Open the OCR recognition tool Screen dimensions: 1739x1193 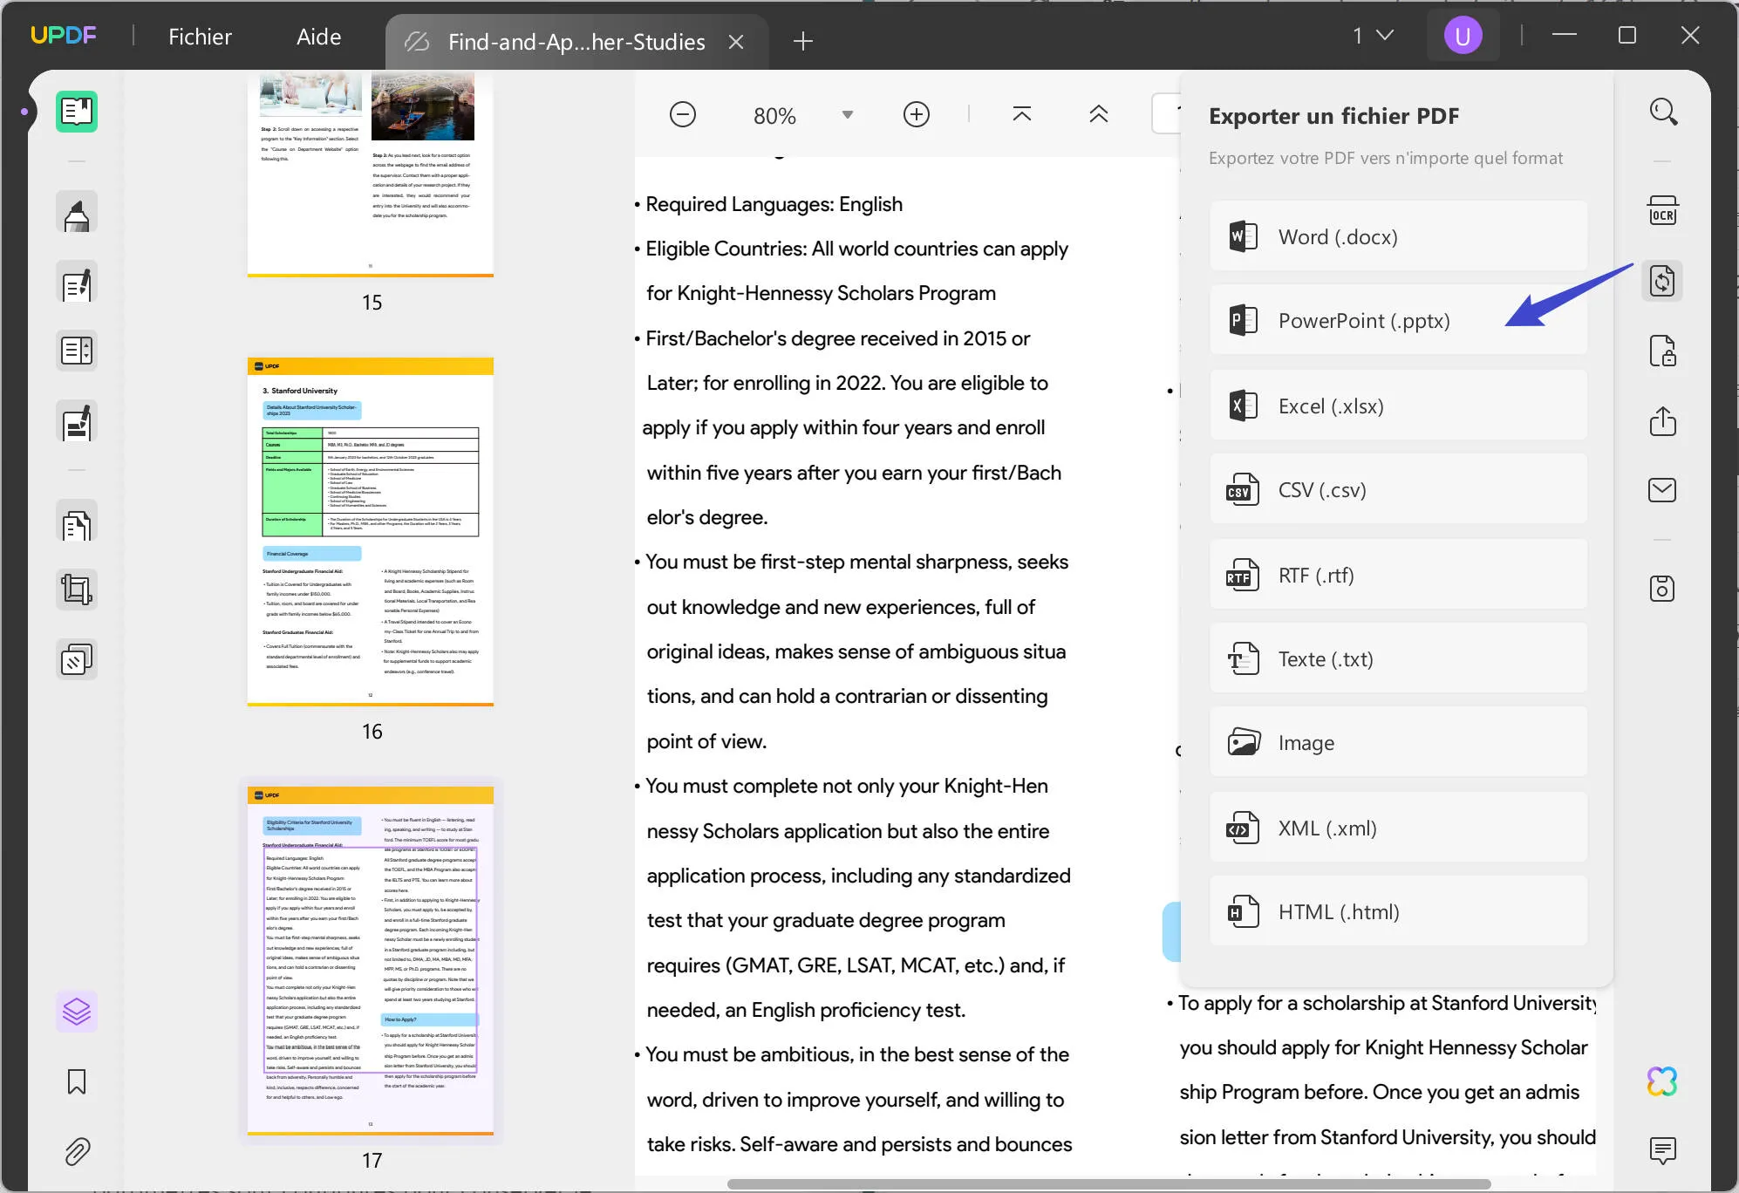click(x=1662, y=212)
